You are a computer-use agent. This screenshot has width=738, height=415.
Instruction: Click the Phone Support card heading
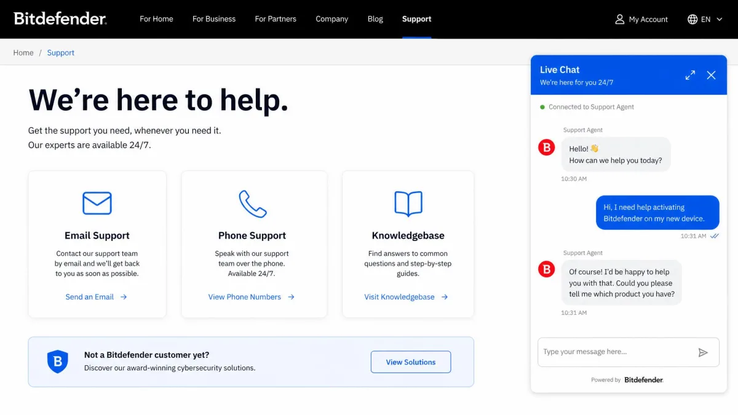[252, 235]
